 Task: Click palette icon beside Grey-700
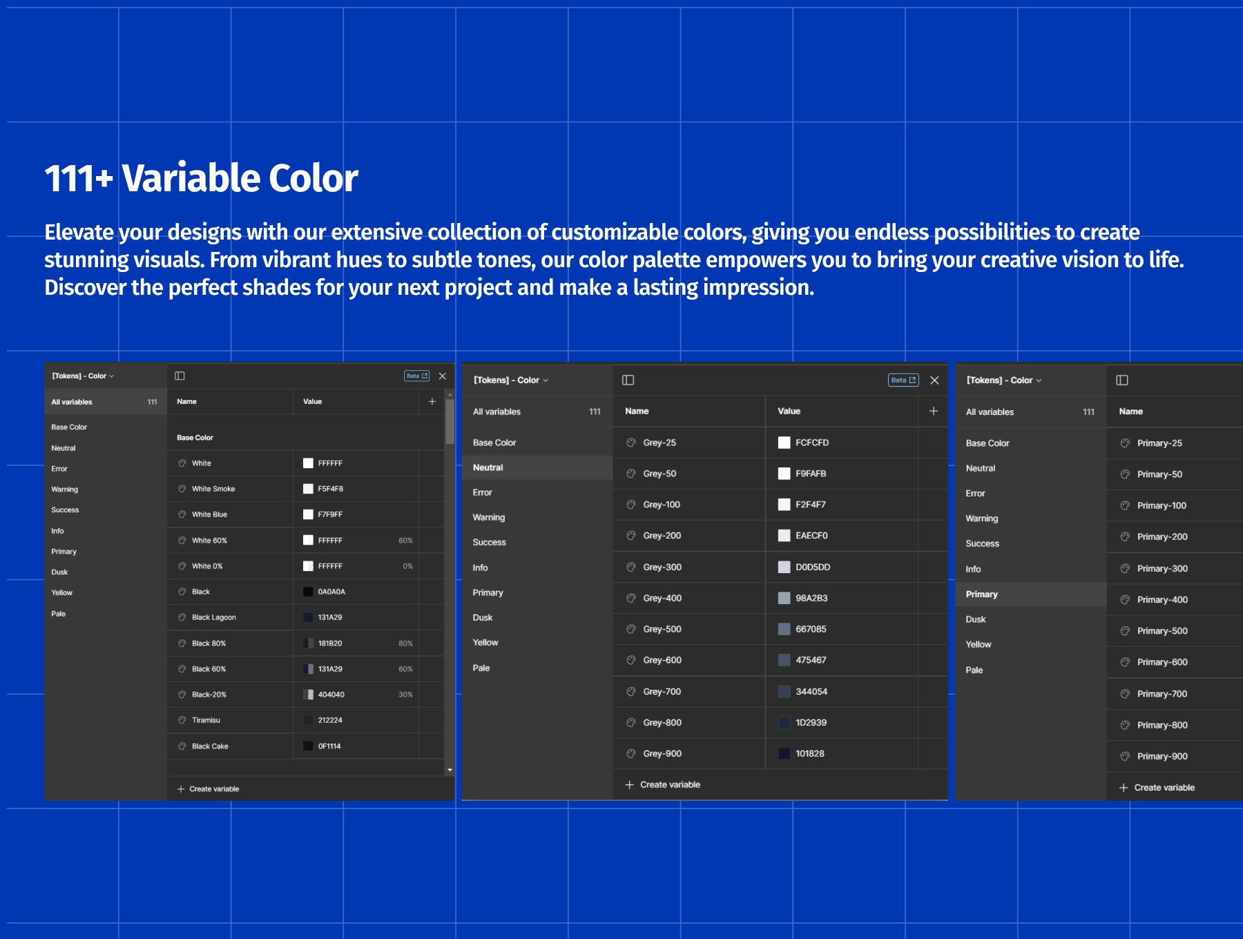pos(631,691)
